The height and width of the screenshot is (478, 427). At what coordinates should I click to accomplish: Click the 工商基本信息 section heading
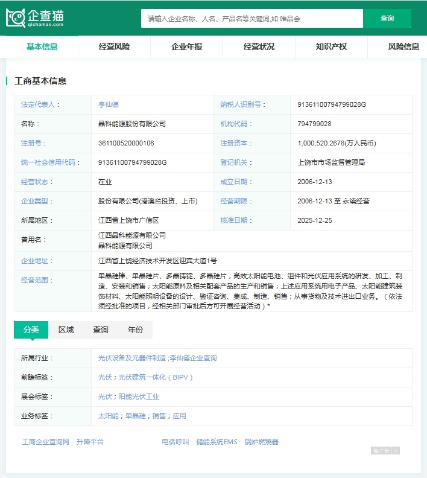[x=40, y=81]
